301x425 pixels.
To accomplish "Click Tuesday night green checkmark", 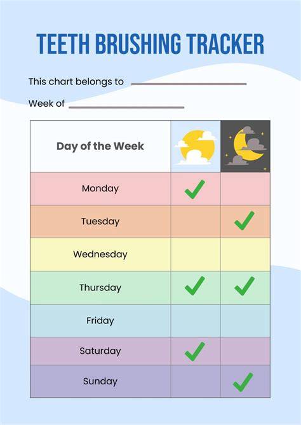I will tap(244, 220).
